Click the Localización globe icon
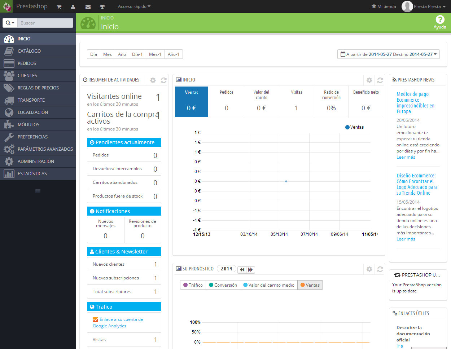This screenshot has width=451, height=349. coord(9,112)
